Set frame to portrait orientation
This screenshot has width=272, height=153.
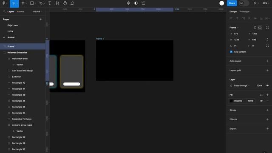(255, 28)
